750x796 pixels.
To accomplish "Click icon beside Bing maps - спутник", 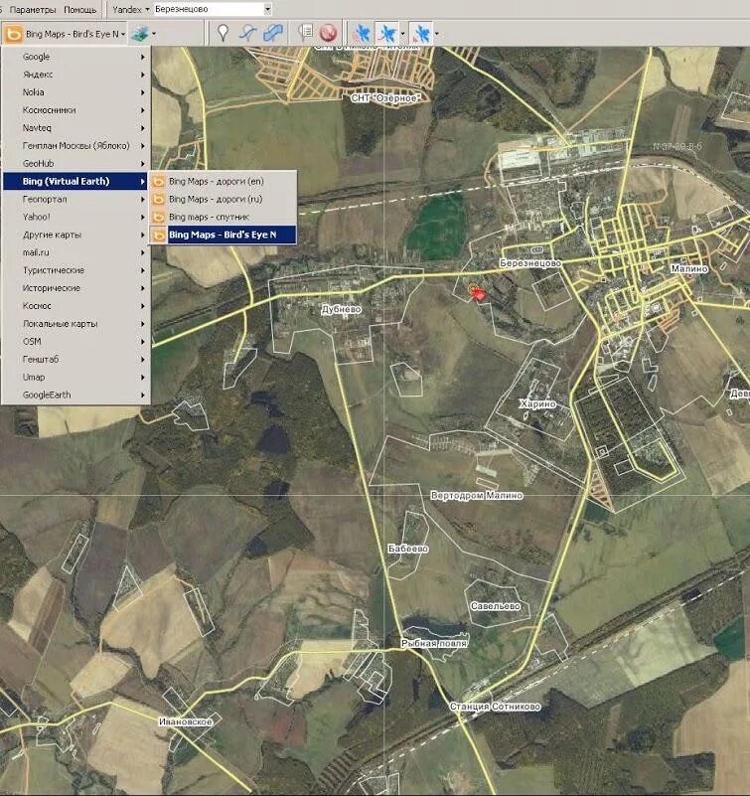I will coord(159,217).
